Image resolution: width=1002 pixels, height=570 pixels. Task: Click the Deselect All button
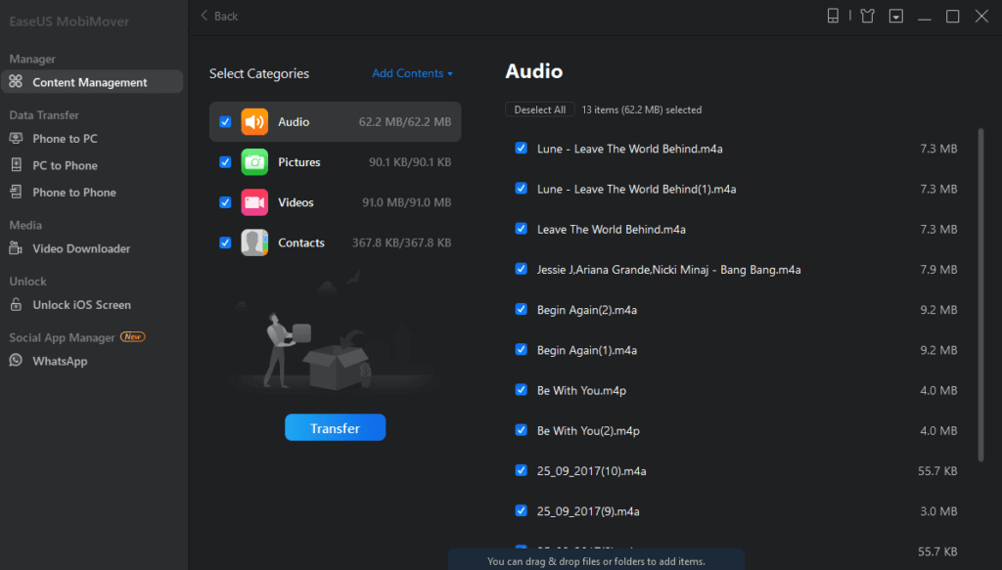point(539,110)
